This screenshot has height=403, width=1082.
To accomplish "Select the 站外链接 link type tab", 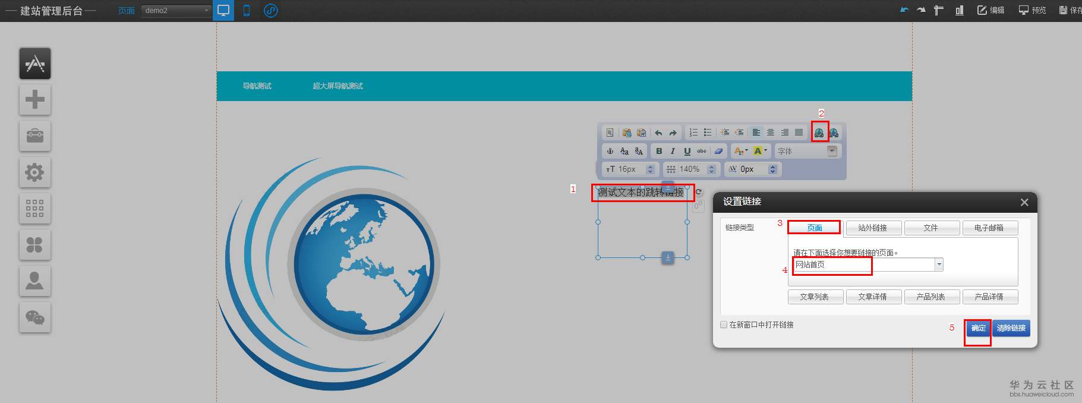I will tap(872, 228).
